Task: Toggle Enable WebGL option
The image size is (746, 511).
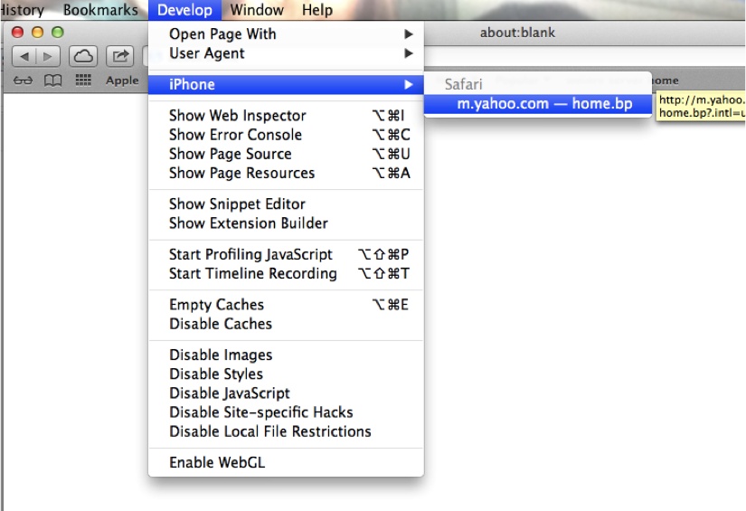Action: click(x=286, y=462)
